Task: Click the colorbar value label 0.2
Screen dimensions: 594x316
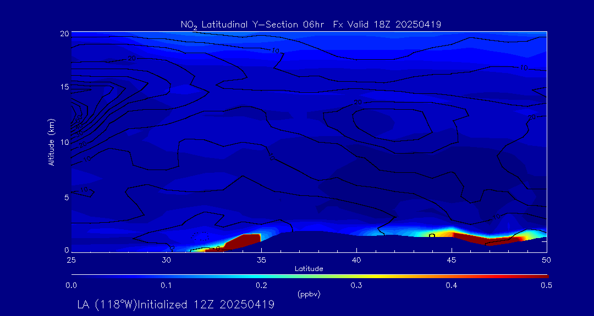Action: 261,286
